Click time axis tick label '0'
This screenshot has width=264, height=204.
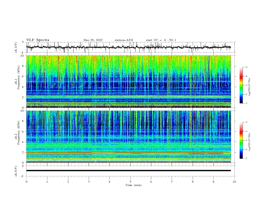coord(26,182)
